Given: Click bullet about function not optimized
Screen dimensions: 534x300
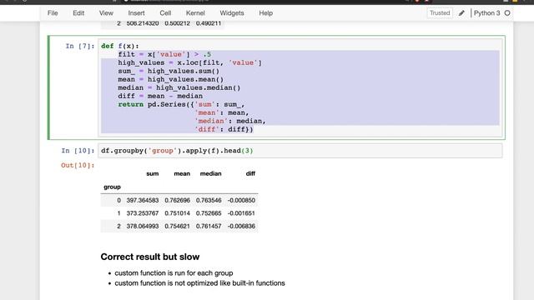Looking at the screenshot, I should click(x=199, y=283).
